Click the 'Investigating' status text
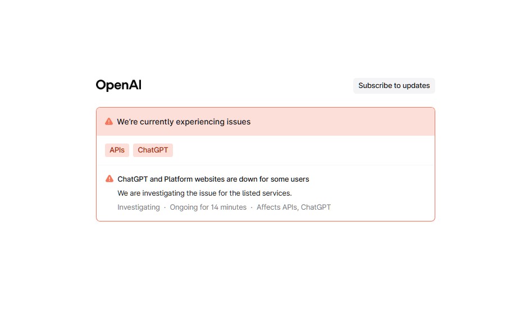 tap(139, 207)
